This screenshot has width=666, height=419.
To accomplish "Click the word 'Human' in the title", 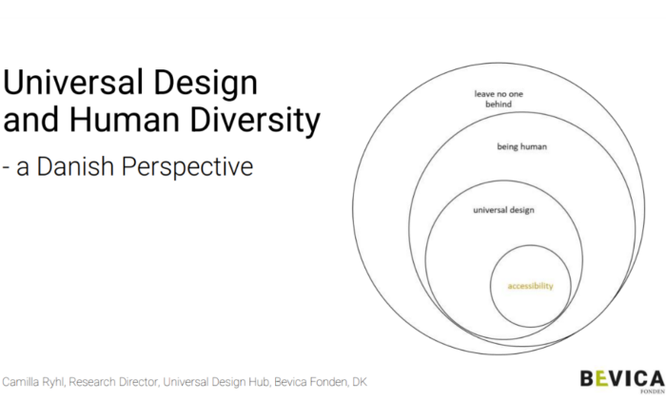I will pyautogui.click(x=117, y=122).
